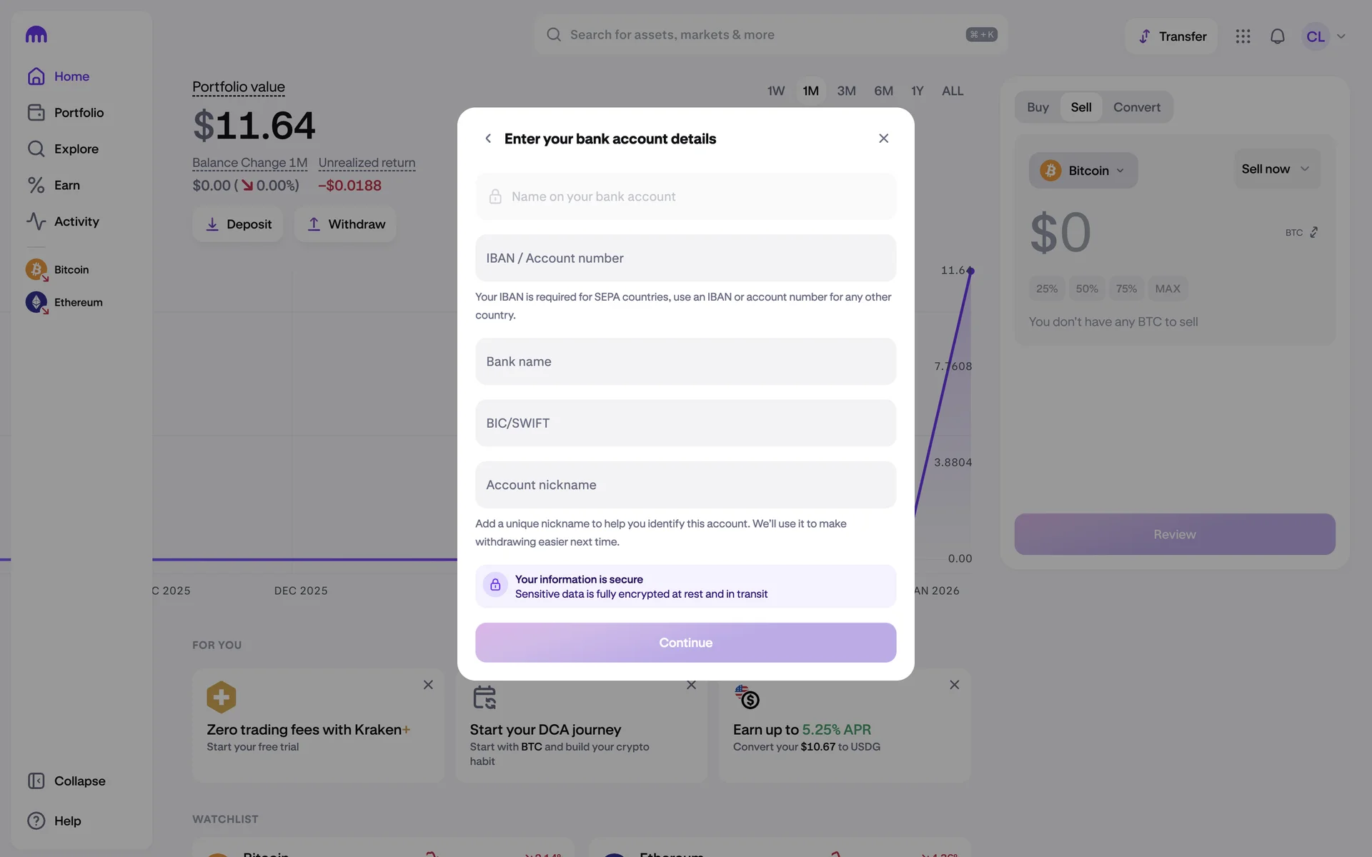Focus the Bank name input field
This screenshot has height=857, width=1372.
[x=685, y=361]
